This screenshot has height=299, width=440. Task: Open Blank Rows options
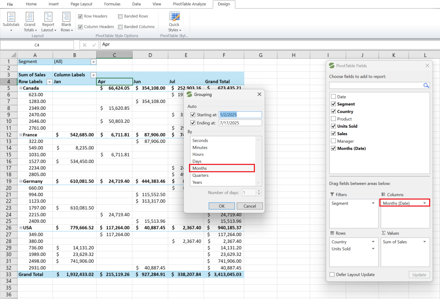(67, 22)
